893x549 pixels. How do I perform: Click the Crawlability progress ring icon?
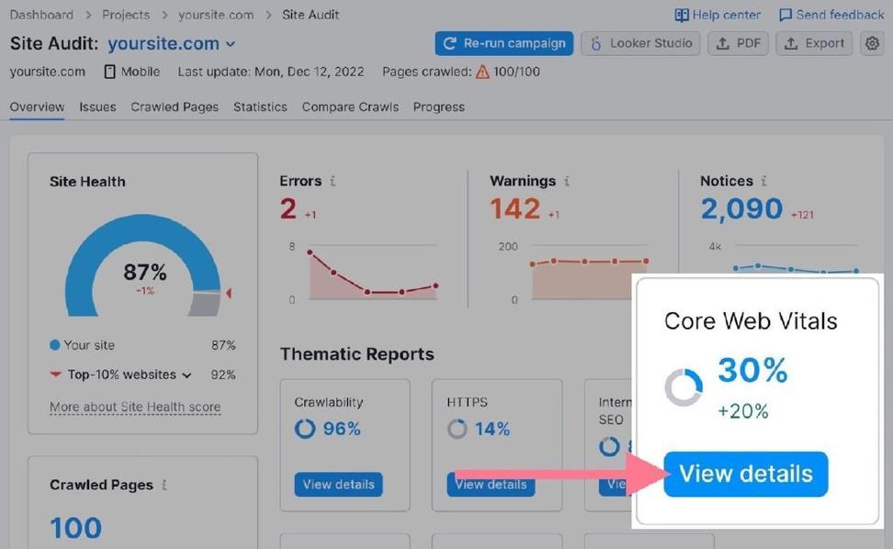[x=305, y=429]
